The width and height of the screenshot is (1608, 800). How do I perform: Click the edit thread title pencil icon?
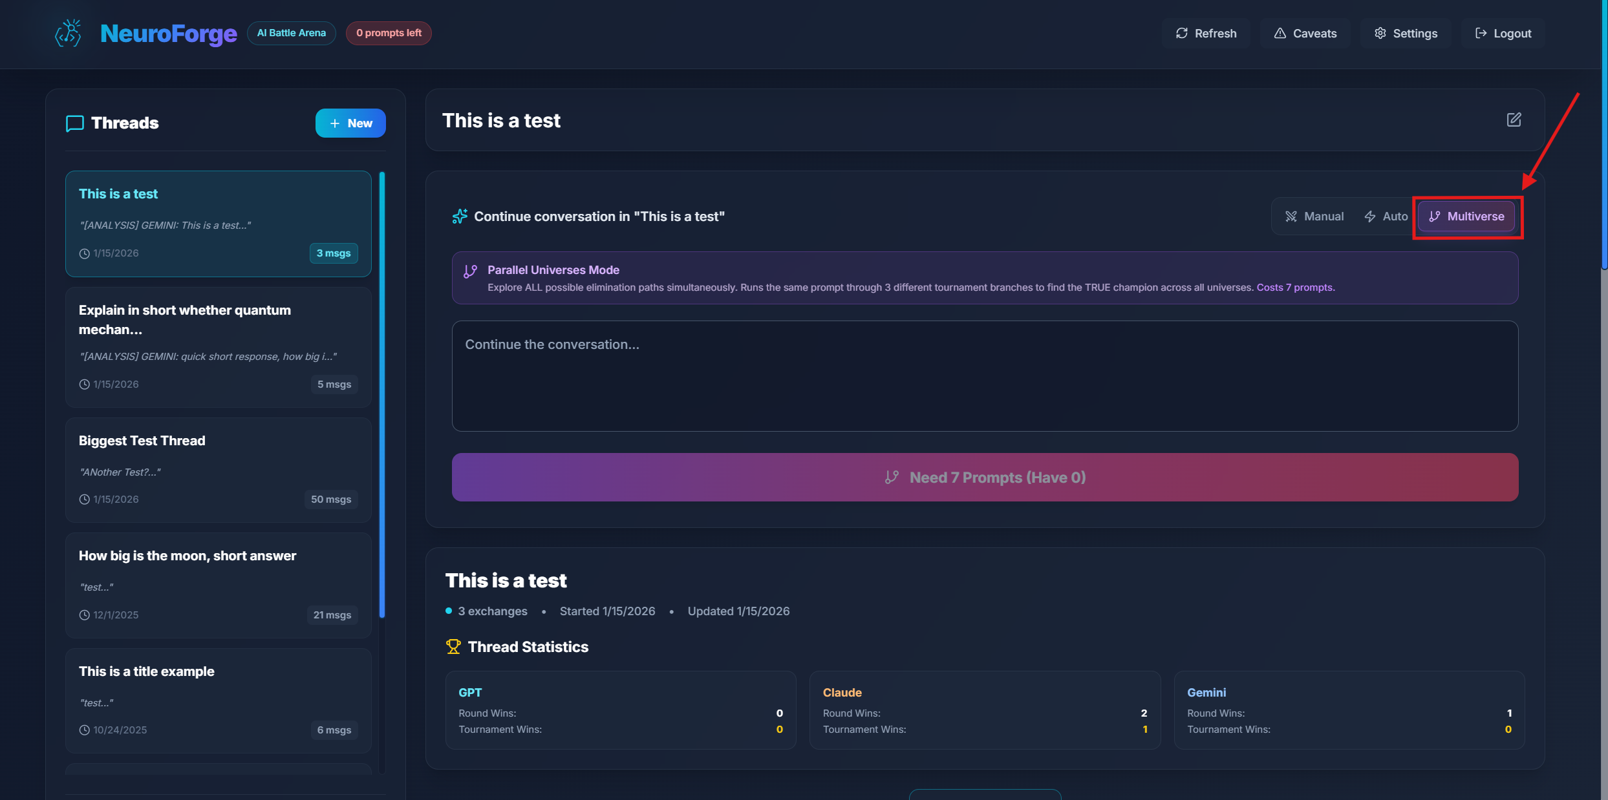click(x=1514, y=120)
